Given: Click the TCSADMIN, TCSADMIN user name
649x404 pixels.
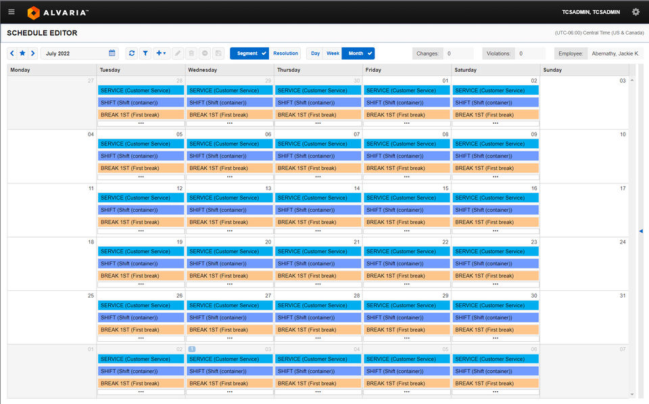Looking at the screenshot, I should pyautogui.click(x=591, y=12).
